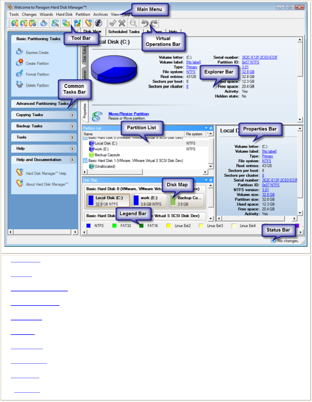Click the Format Partition task label

point(38,74)
